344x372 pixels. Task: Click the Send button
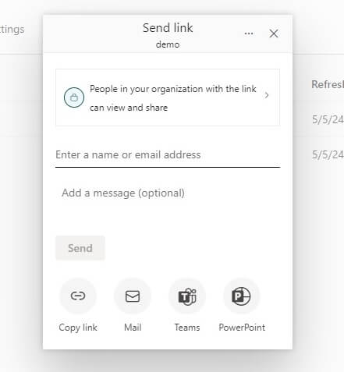point(80,248)
